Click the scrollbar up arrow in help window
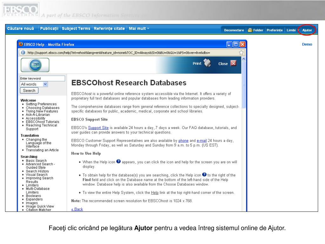The width and height of the screenshot is (325, 244). tap(244, 59)
